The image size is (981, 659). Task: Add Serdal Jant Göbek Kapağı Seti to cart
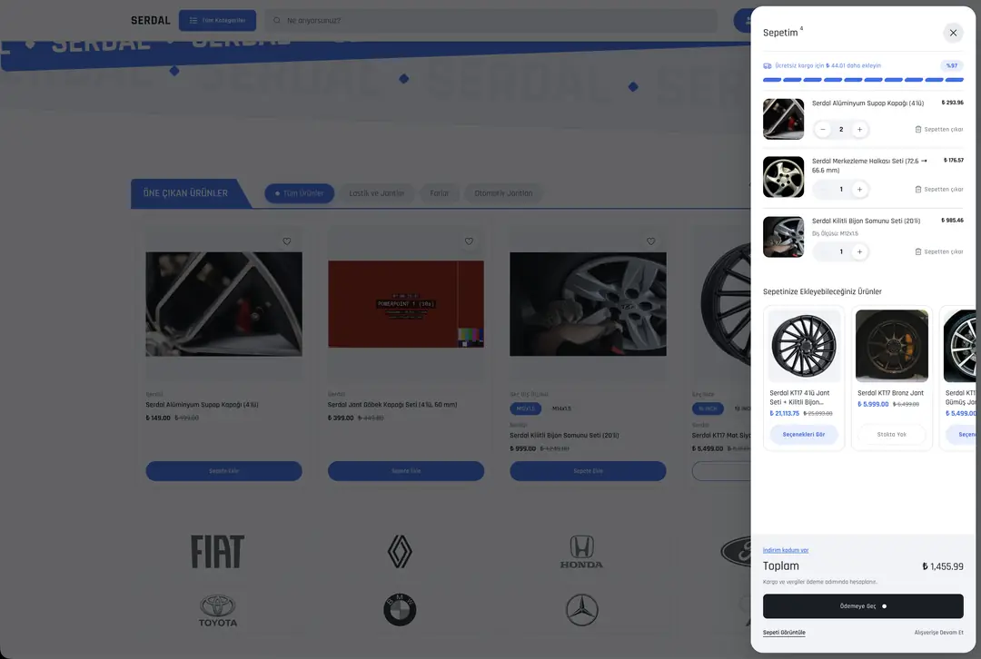pyautogui.click(x=406, y=471)
